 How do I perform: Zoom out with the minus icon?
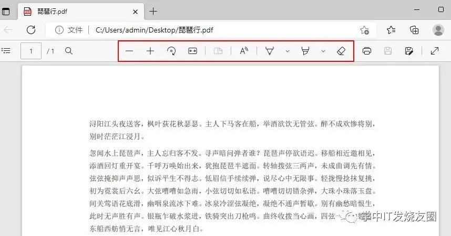[129, 51]
